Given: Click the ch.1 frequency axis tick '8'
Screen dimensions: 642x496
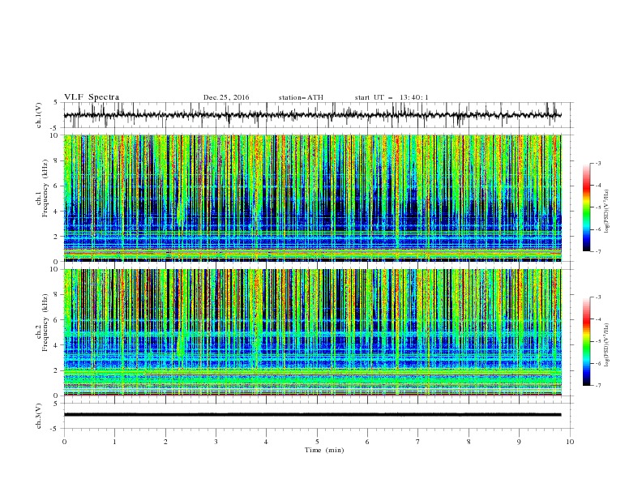Looking at the screenshot, I should click(x=56, y=160).
